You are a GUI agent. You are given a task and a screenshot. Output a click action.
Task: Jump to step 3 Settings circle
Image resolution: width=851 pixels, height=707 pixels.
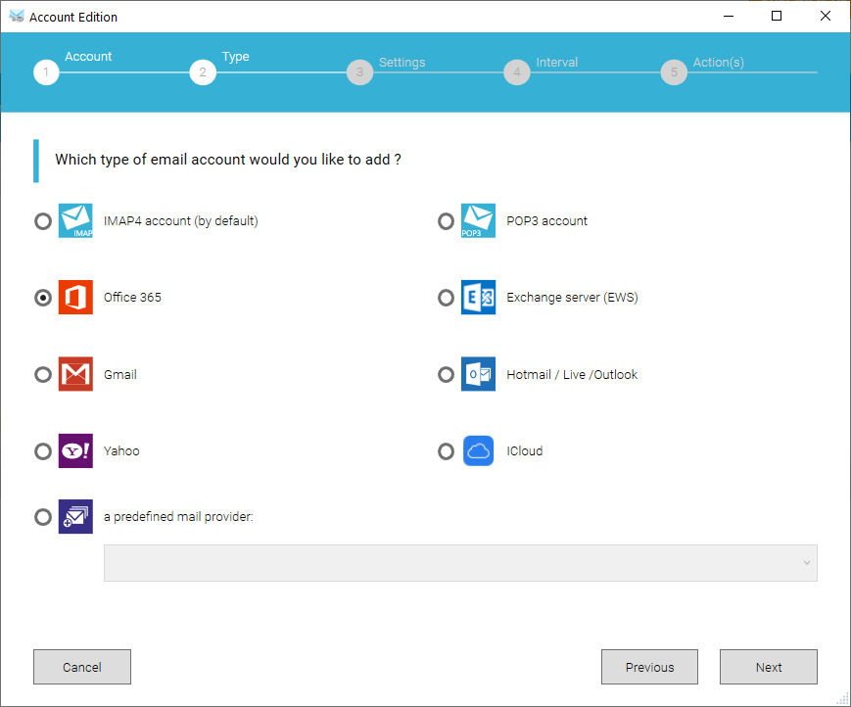359,72
